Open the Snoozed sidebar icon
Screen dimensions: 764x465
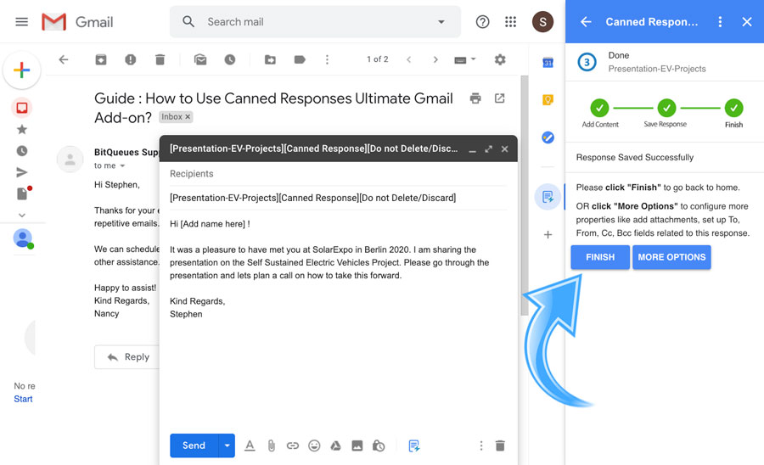pyautogui.click(x=22, y=151)
